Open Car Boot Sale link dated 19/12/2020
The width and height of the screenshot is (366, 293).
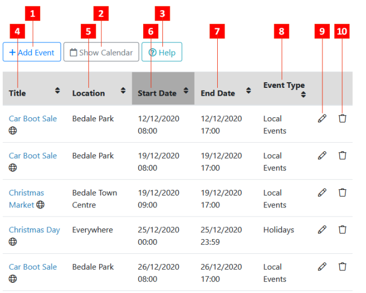tap(33, 155)
